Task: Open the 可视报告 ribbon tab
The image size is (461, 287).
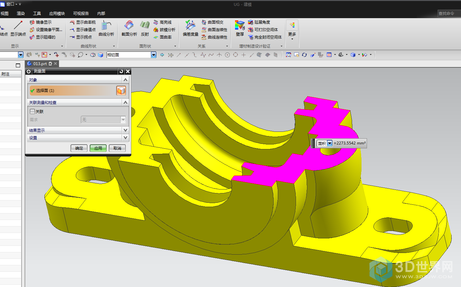Action: point(81,14)
